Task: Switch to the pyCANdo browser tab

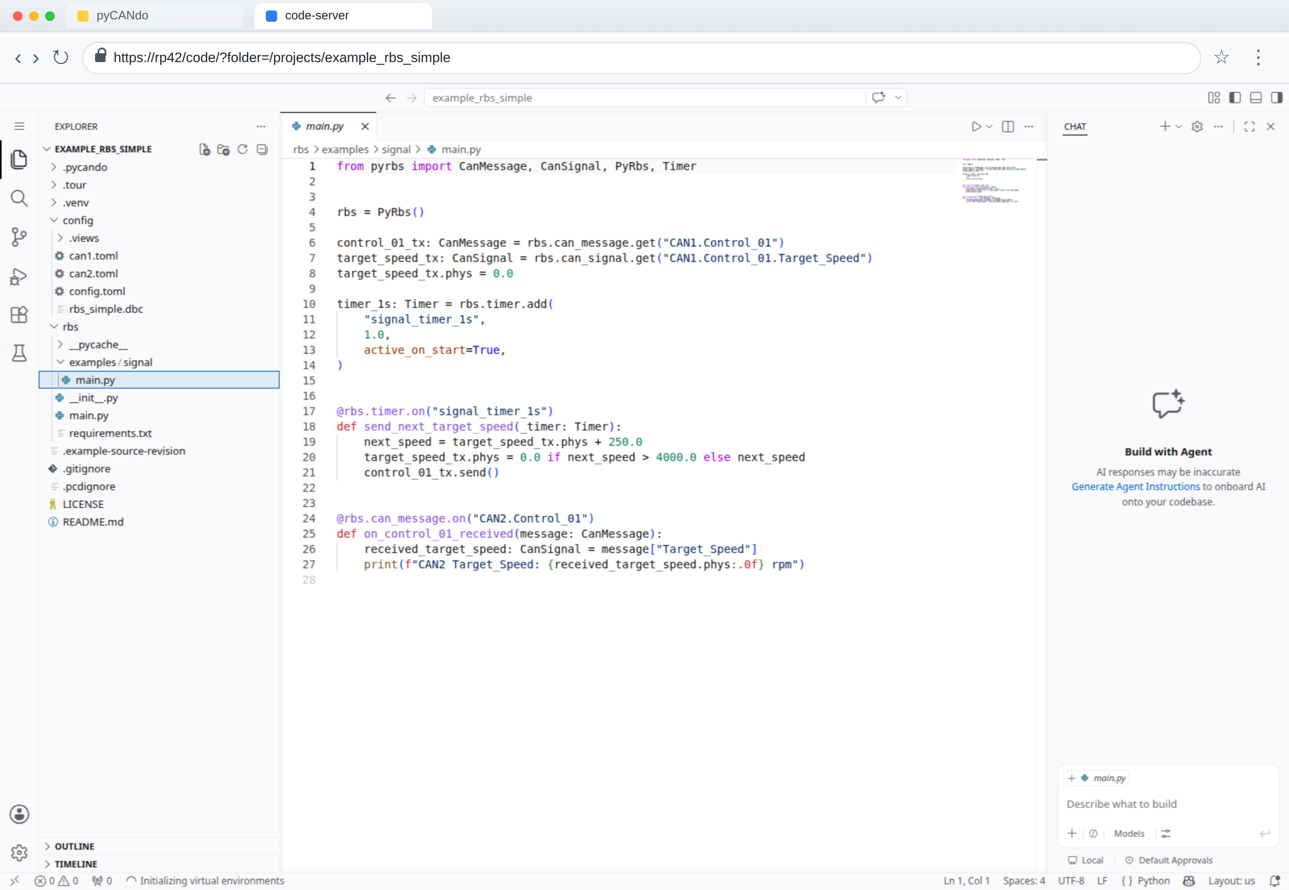Action: (x=154, y=16)
